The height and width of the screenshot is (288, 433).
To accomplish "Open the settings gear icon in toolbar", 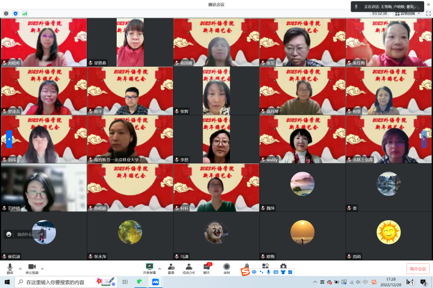I will 283,266.
